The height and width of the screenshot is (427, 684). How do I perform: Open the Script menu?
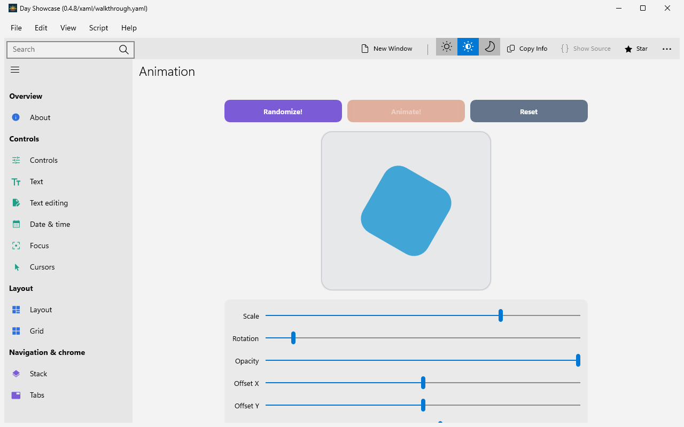(99, 28)
